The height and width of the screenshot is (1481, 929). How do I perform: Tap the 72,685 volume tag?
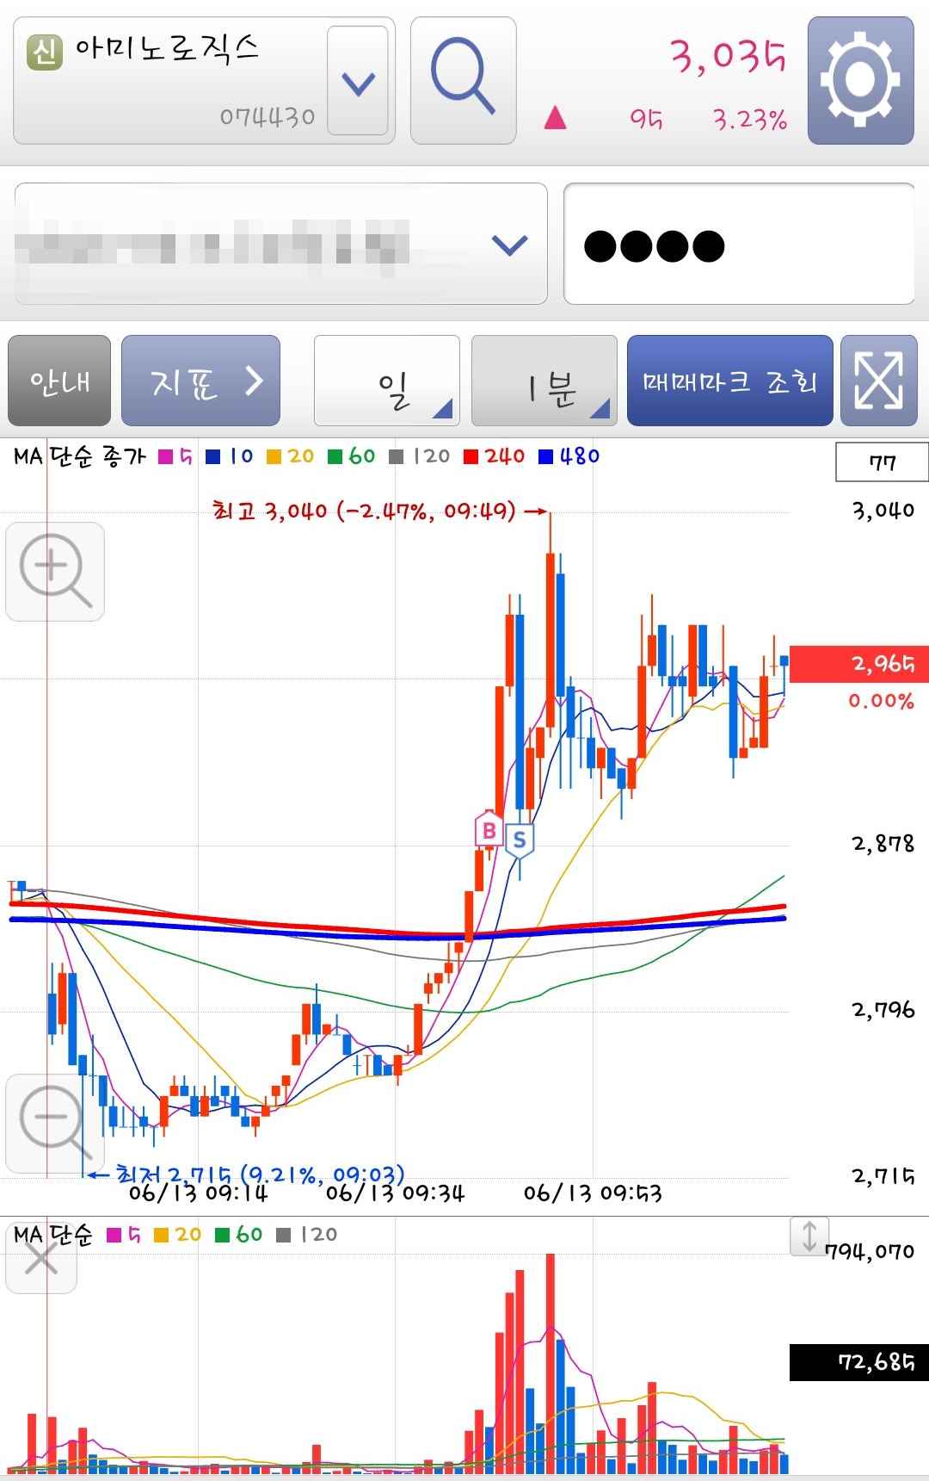point(858,1362)
